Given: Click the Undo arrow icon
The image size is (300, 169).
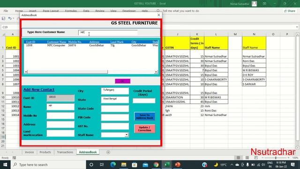Looking at the screenshot, I should (9, 18).
